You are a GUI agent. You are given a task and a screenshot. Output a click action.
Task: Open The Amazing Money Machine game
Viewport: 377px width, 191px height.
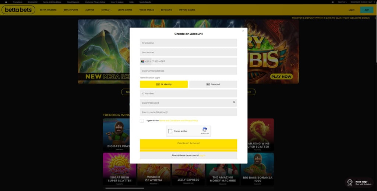pyautogui.click(x=223, y=174)
